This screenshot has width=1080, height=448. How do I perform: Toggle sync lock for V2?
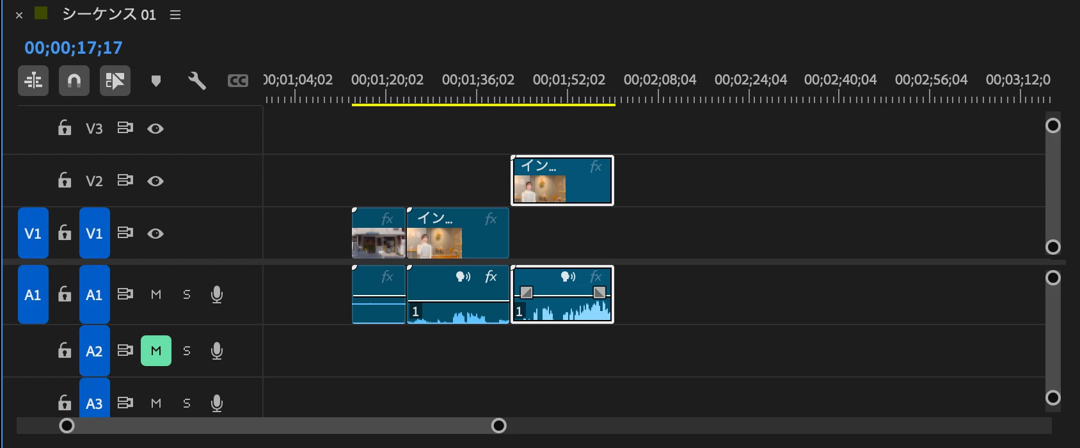pyautogui.click(x=125, y=180)
